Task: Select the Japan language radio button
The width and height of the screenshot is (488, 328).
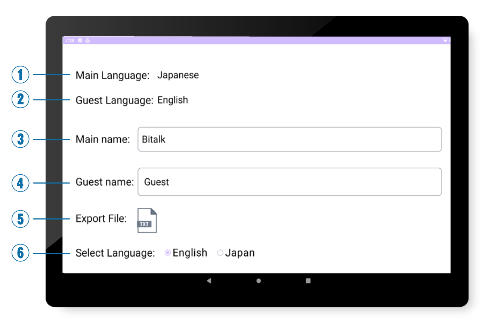Action: tap(220, 253)
